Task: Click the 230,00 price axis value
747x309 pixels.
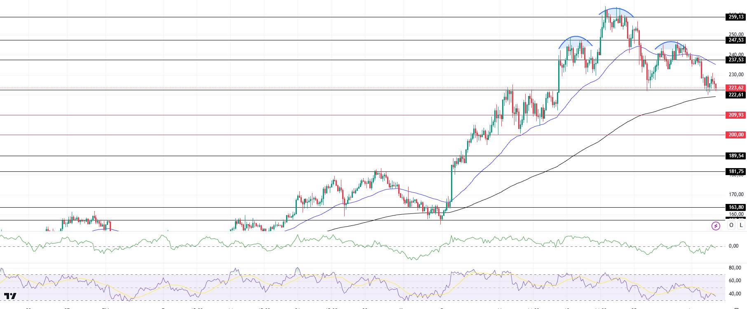Action: [736, 75]
